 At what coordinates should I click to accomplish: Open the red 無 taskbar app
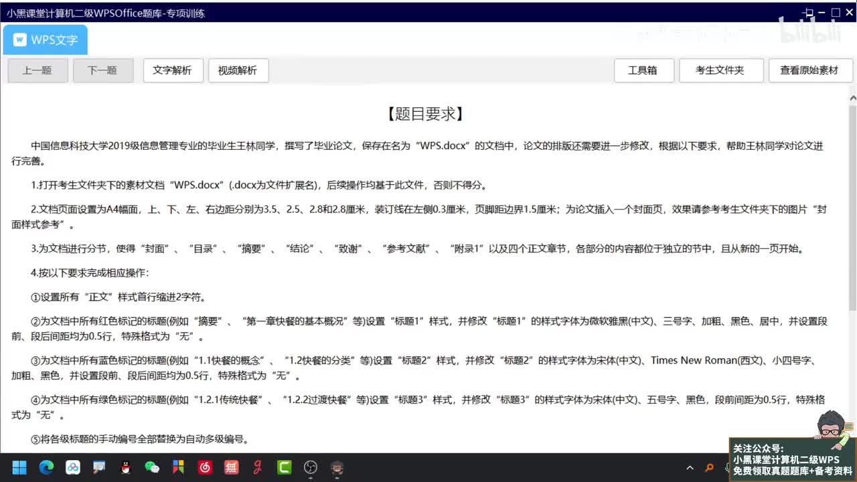click(x=231, y=467)
